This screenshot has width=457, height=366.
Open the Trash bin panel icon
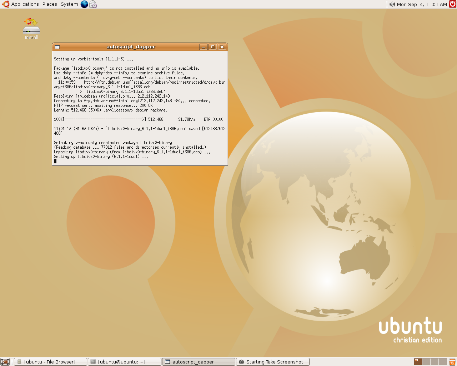point(452,362)
